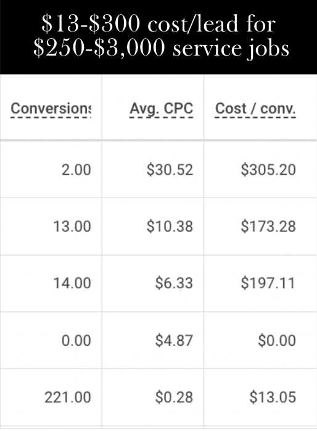Image resolution: width=317 pixels, height=431 pixels.
Task: Sort by the Conversions column header
Action: point(51,108)
